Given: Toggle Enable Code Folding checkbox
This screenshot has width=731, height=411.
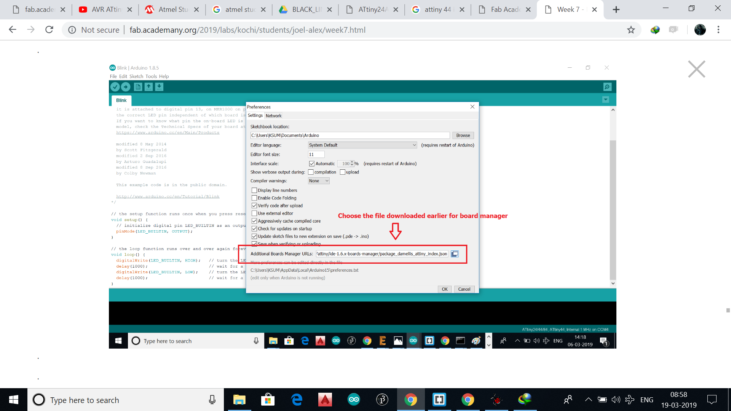Looking at the screenshot, I should (254, 198).
